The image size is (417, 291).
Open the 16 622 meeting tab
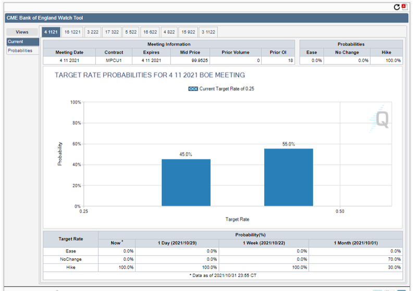coord(150,32)
